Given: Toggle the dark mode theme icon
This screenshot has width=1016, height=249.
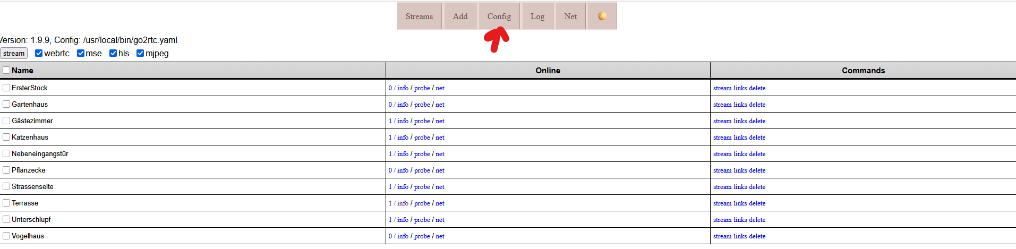Looking at the screenshot, I should (x=602, y=16).
